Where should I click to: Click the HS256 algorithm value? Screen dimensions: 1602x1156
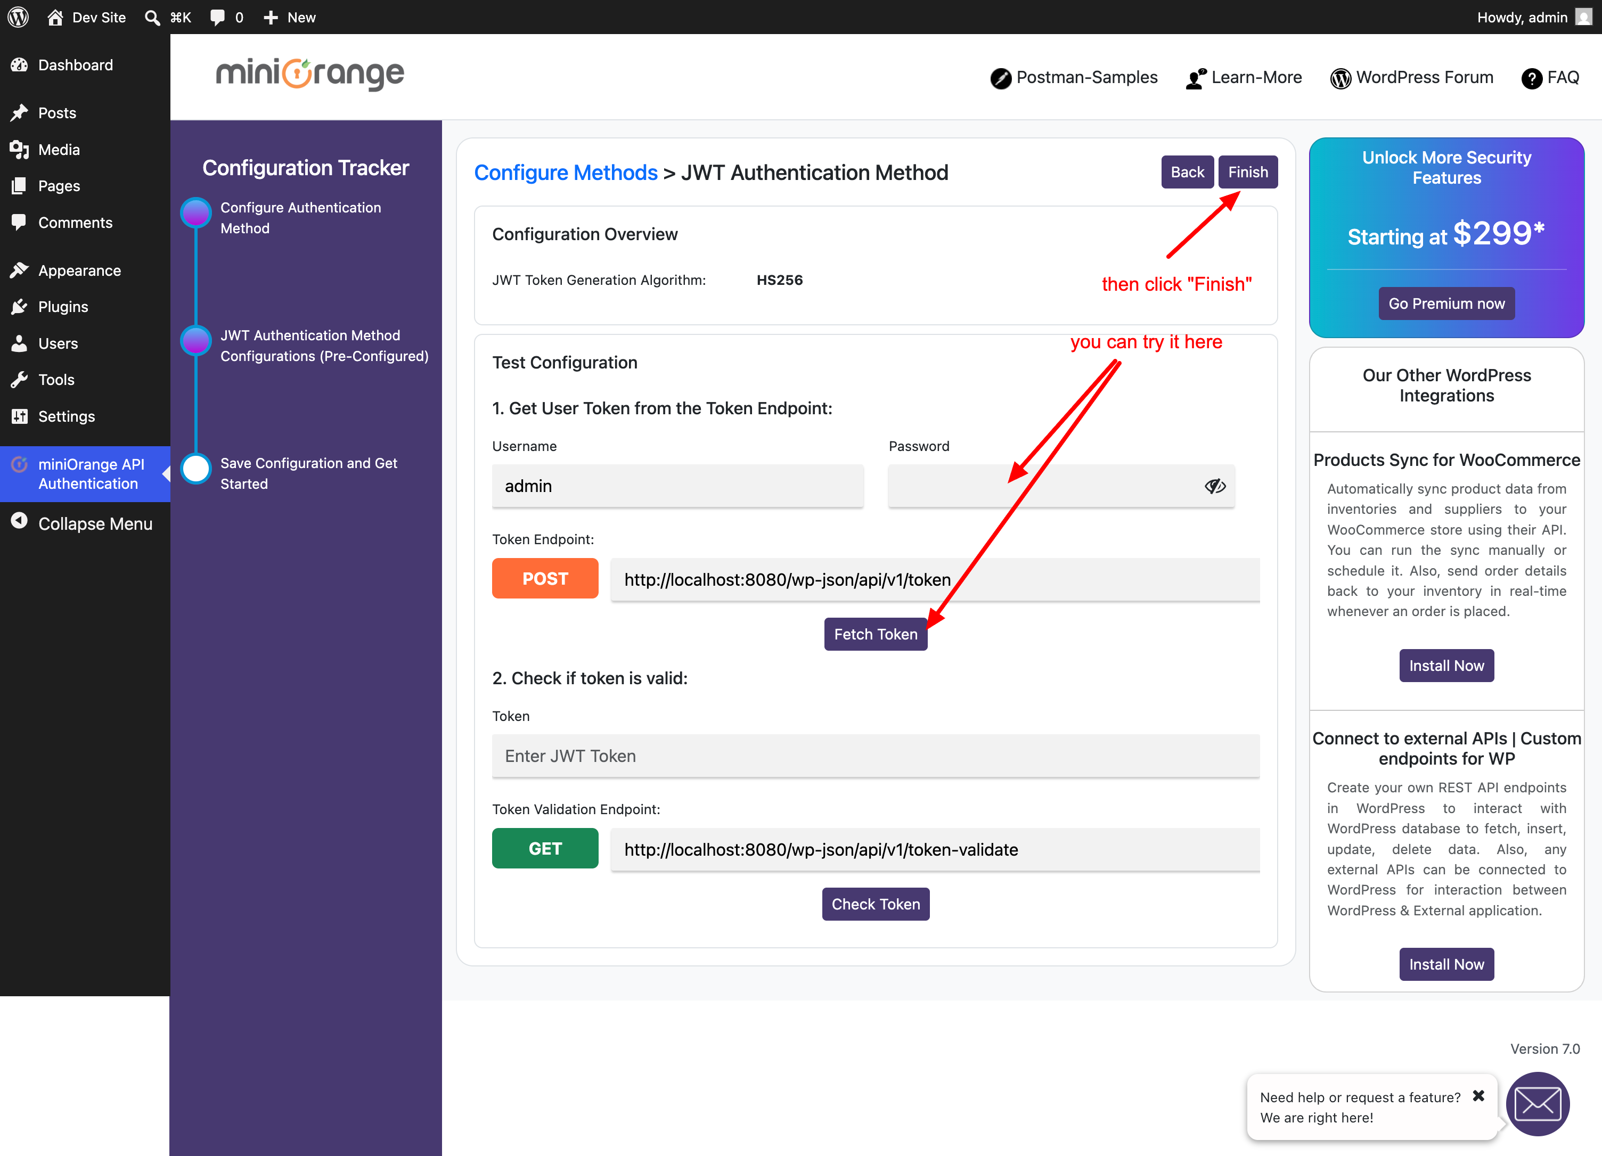(x=780, y=280)
